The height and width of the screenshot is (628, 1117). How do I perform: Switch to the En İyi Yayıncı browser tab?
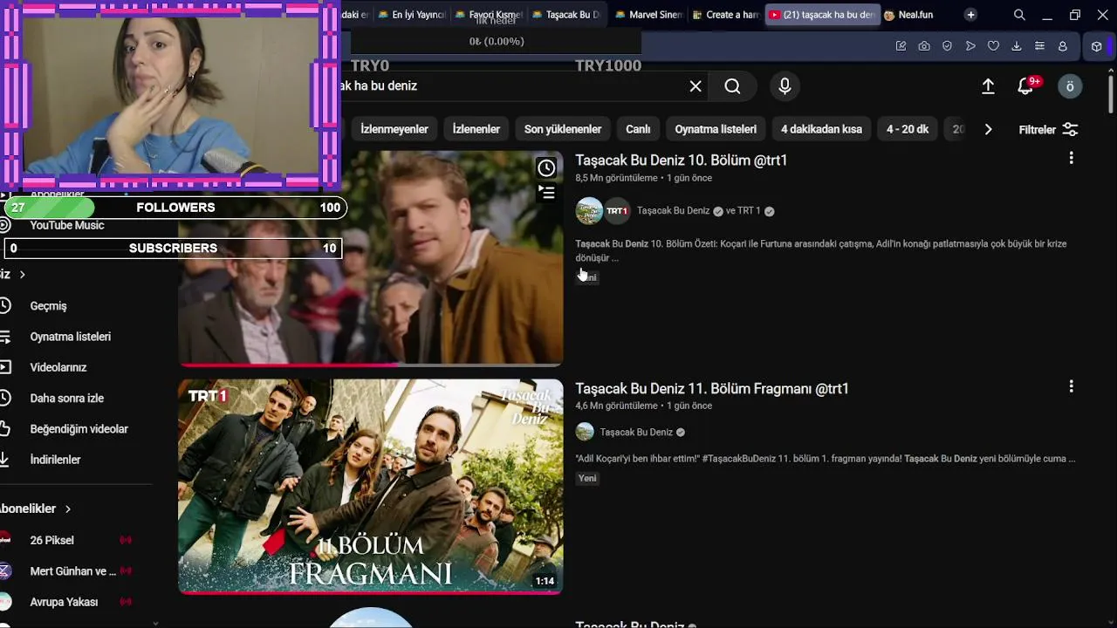point(411,15)
